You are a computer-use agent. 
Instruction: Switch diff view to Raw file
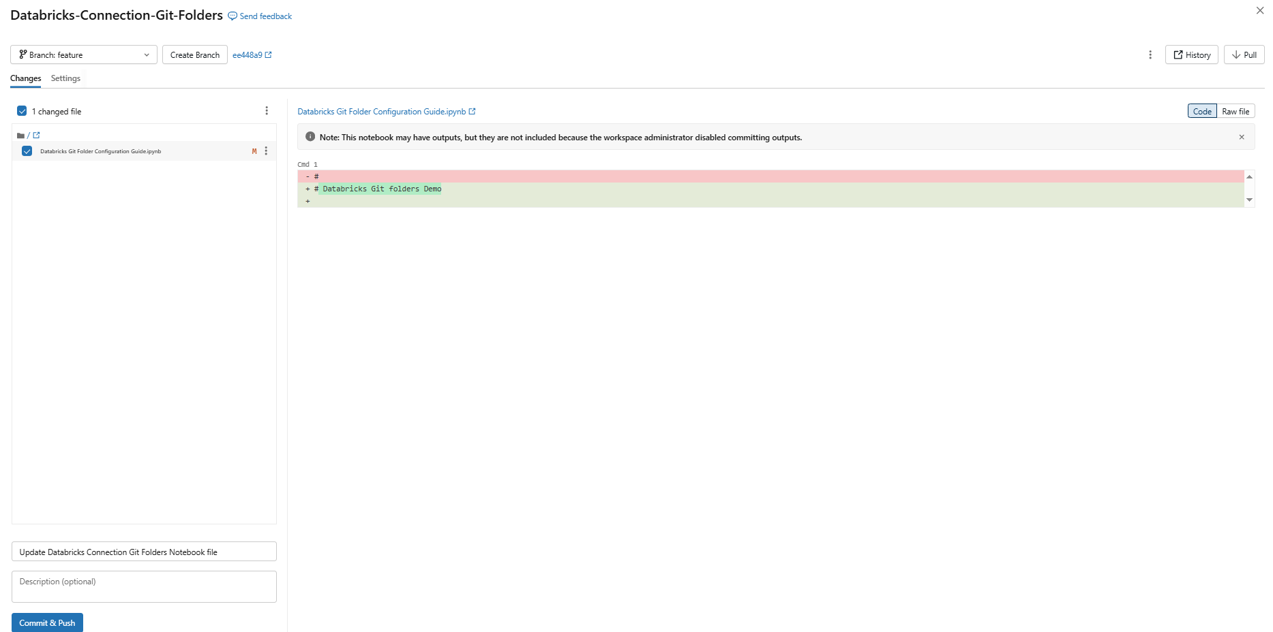pos(1235,112)
